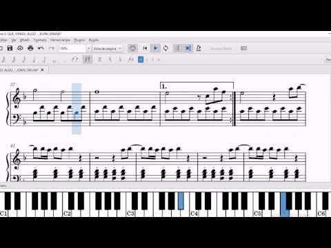
Task: Open the Herramientas menu
Action: click(60, 40)
